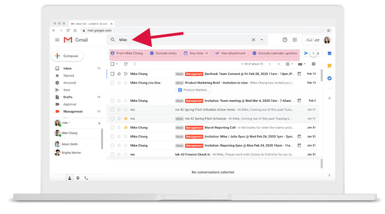Open the More actions three-dot menu
The height and width of the screenshot is (214, 385).
[x=135, y=64]
